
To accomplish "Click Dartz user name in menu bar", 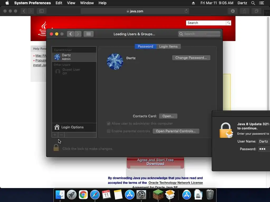I will pyautogui.click(x=242, y=3).
